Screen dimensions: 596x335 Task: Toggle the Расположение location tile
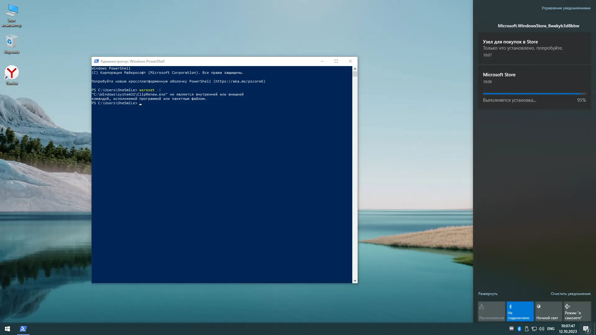point(491,311)
